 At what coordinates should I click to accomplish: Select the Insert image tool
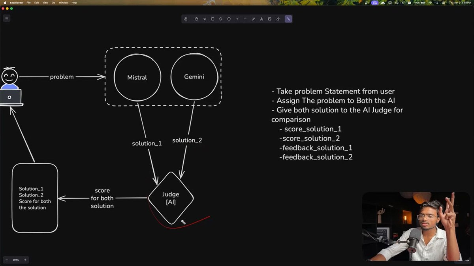pyautogui.click(x=270, y=19)
